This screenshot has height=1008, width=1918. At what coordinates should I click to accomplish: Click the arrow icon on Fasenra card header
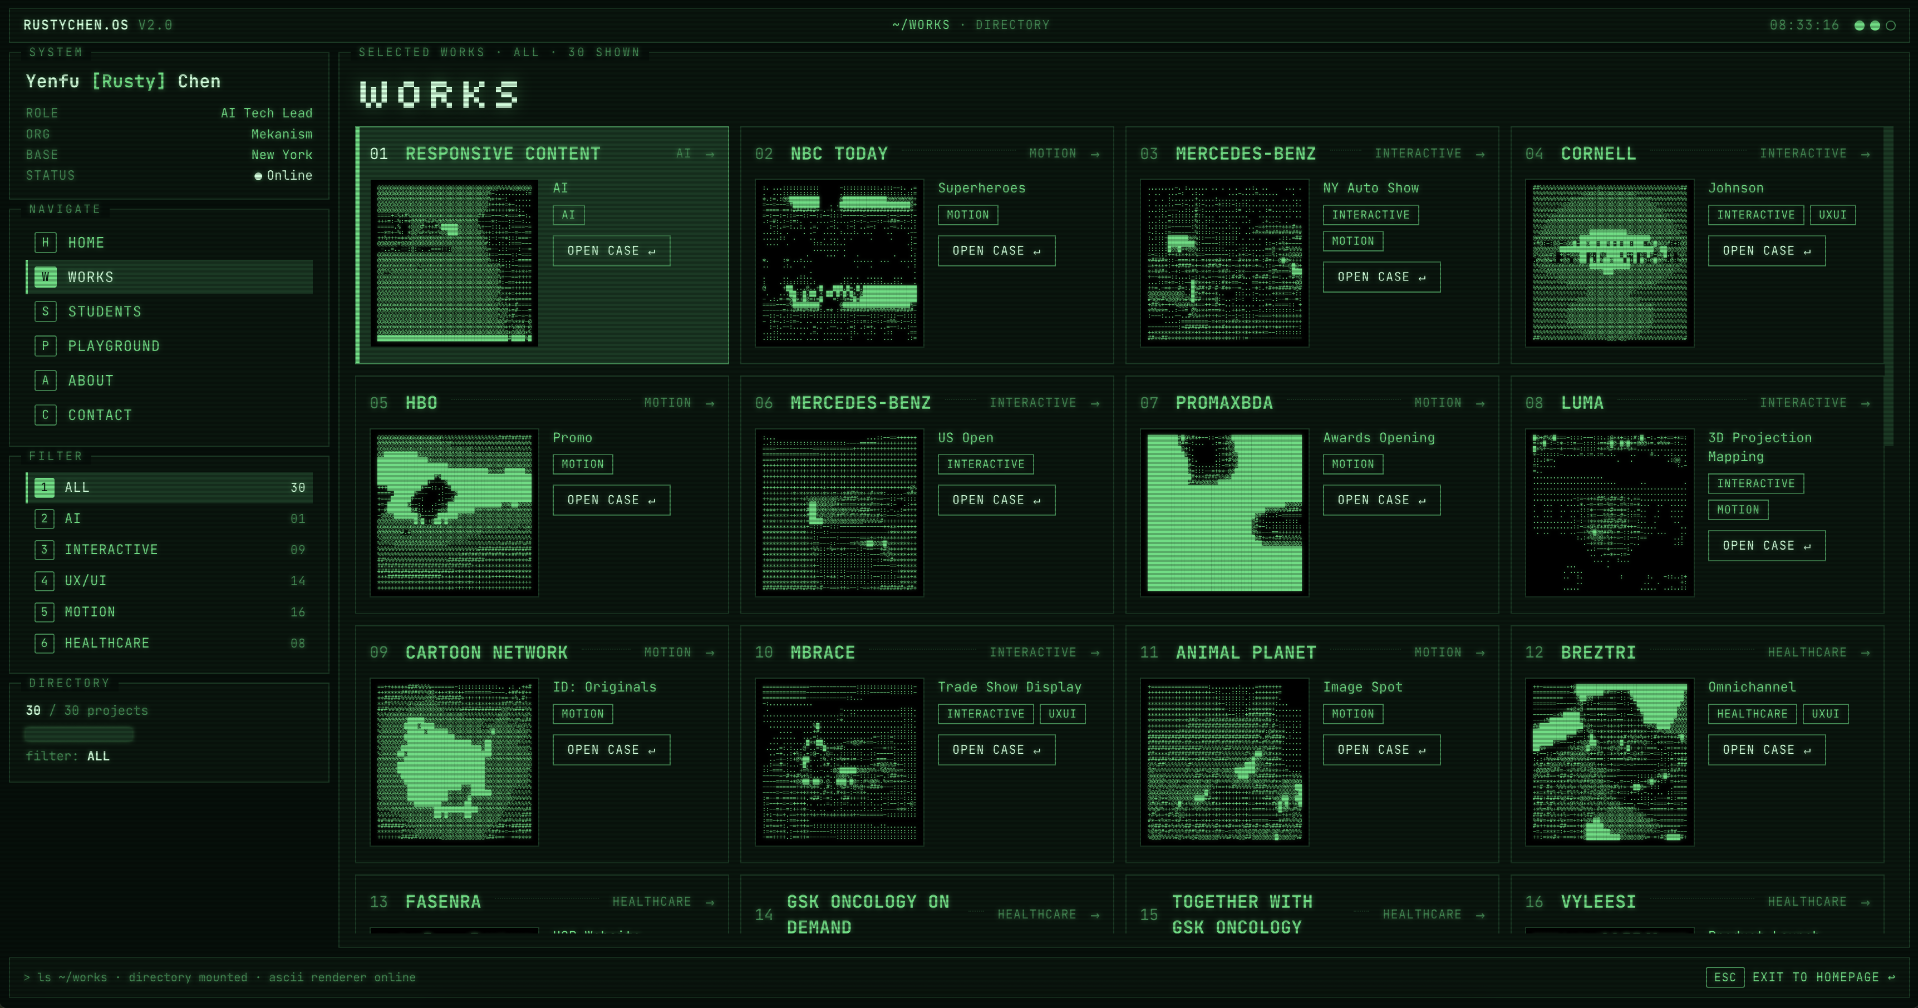[x=710, y=902]
